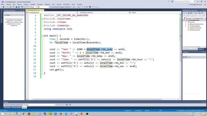Switch to the Вывод tab
The height and width of the screenshot is (116, 207).
24,107
